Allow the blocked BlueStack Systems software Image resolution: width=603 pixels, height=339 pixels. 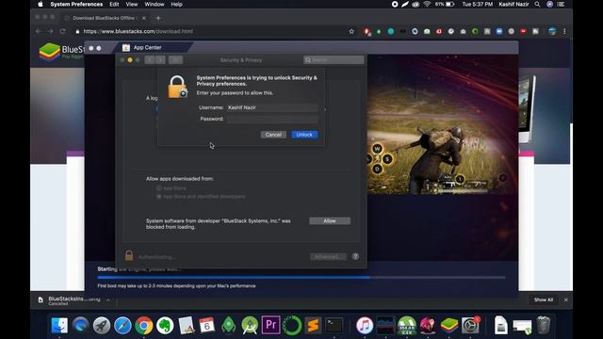pyautogui.click(x=330, y=221)
